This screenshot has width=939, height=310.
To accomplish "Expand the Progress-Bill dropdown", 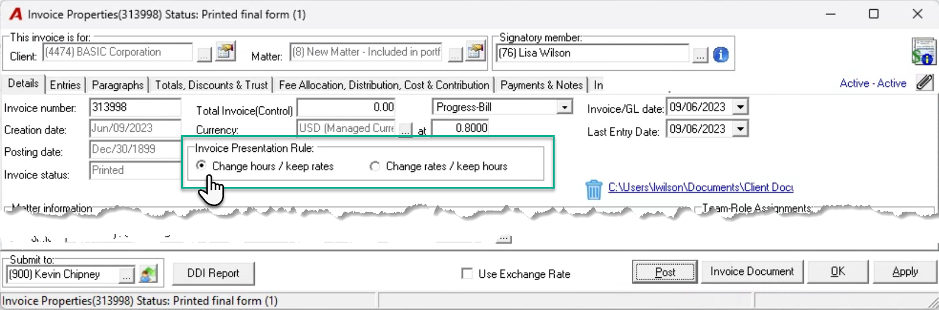I will (x=565, y=107).
